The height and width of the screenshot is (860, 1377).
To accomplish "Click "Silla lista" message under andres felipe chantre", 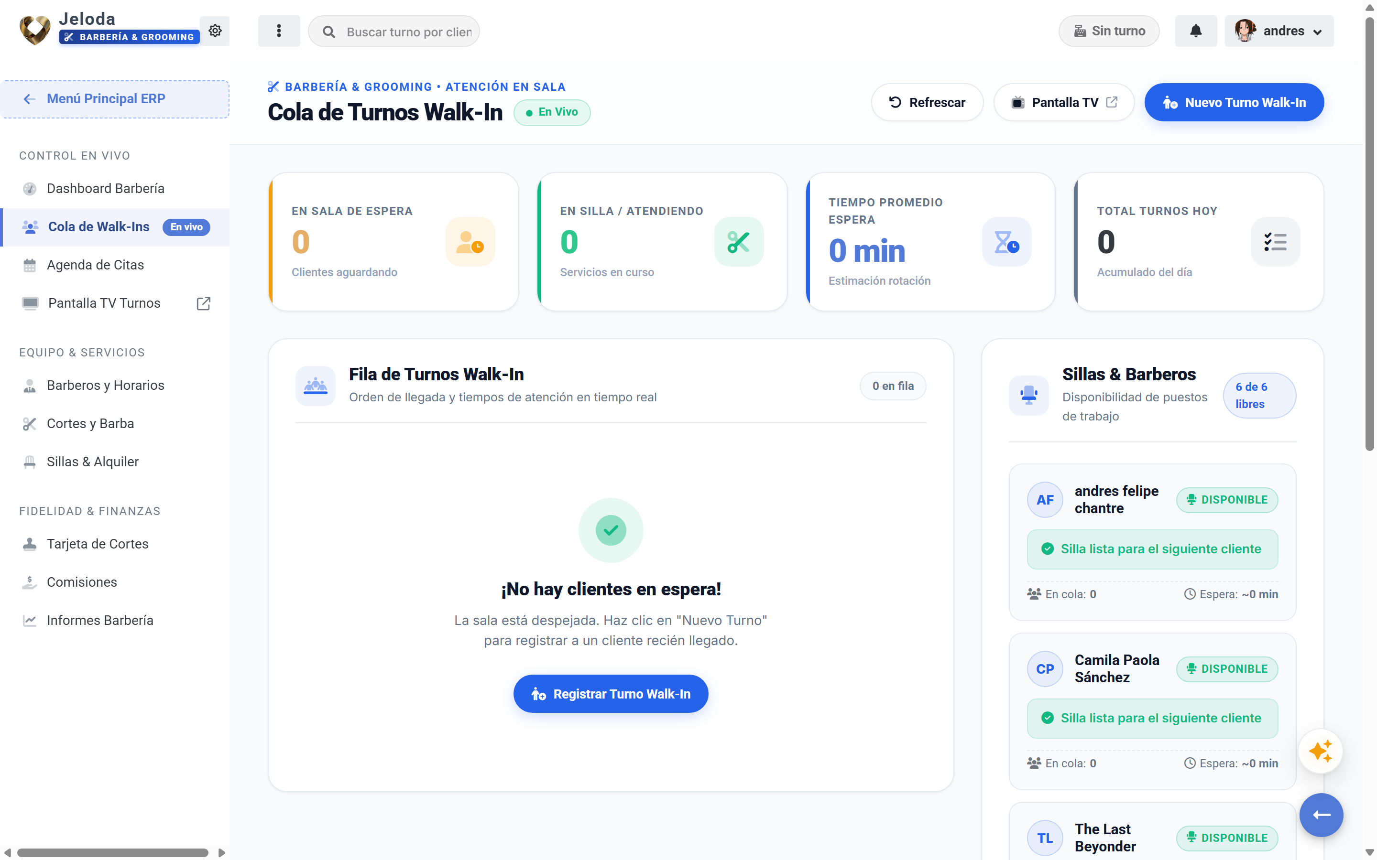I will (1152, 549).
